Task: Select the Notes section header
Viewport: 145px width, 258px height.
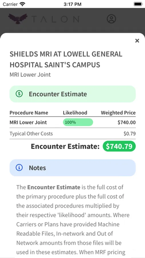Action: point(73,168)
